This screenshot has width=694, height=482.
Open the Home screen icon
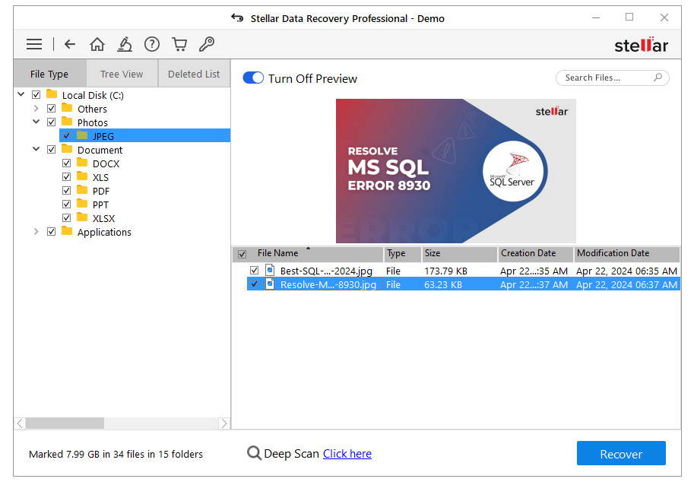97,44
